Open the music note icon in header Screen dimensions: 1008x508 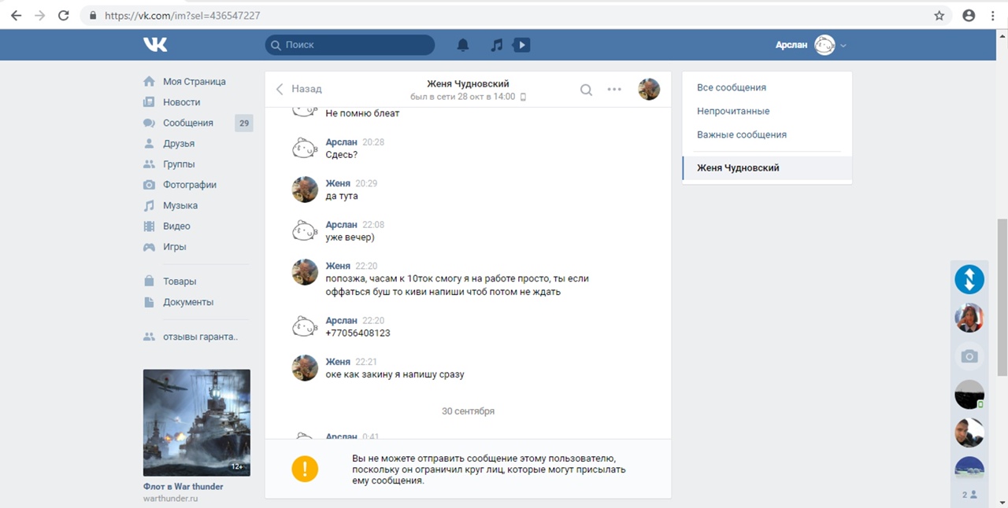click(496, 45)
